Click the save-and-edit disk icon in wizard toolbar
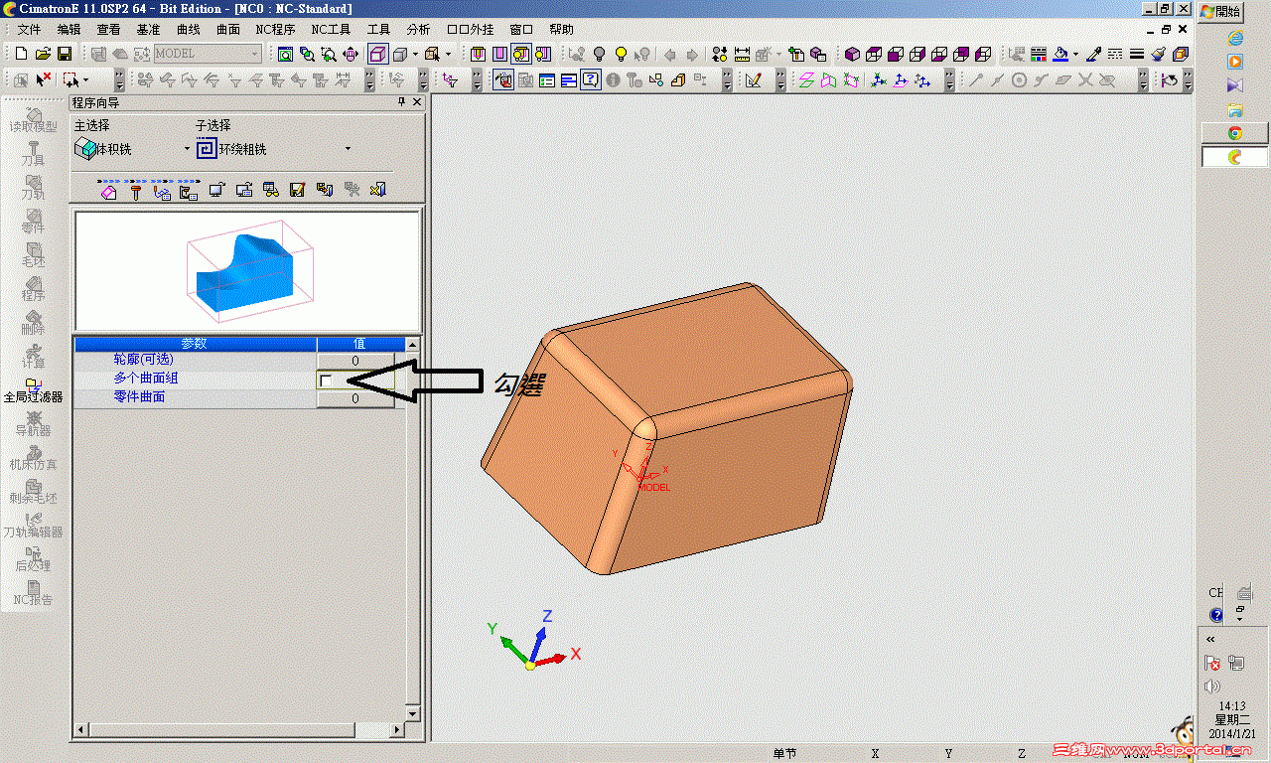1271x763 pixels. tap(297, 190)
